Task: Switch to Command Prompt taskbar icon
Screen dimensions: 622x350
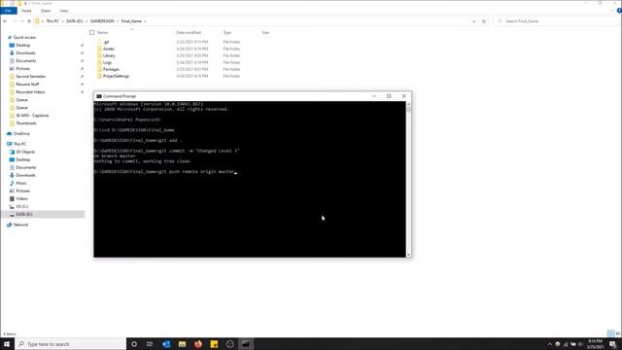Action: [x=246, y=344]
